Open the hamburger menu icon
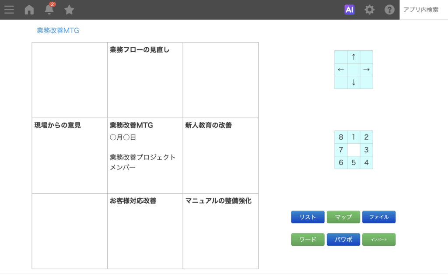This screenshot has width=448, height=275. point(9,10)
